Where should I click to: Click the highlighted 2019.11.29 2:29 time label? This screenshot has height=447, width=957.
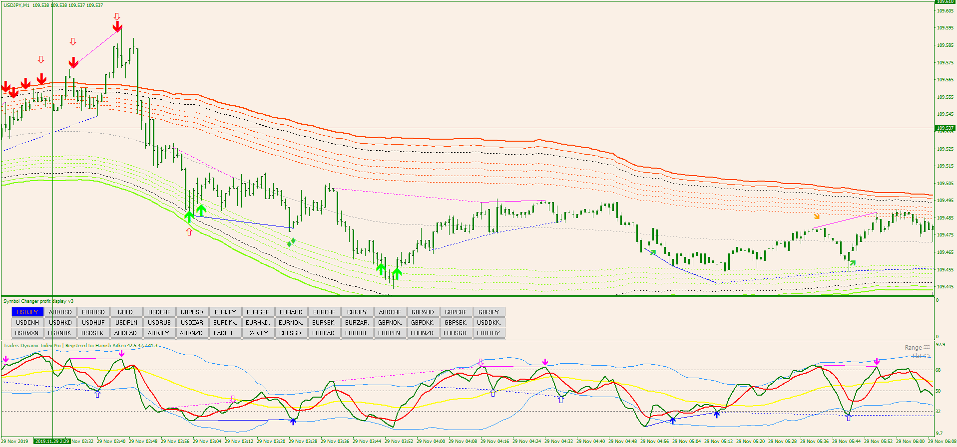tap(52, 441)
